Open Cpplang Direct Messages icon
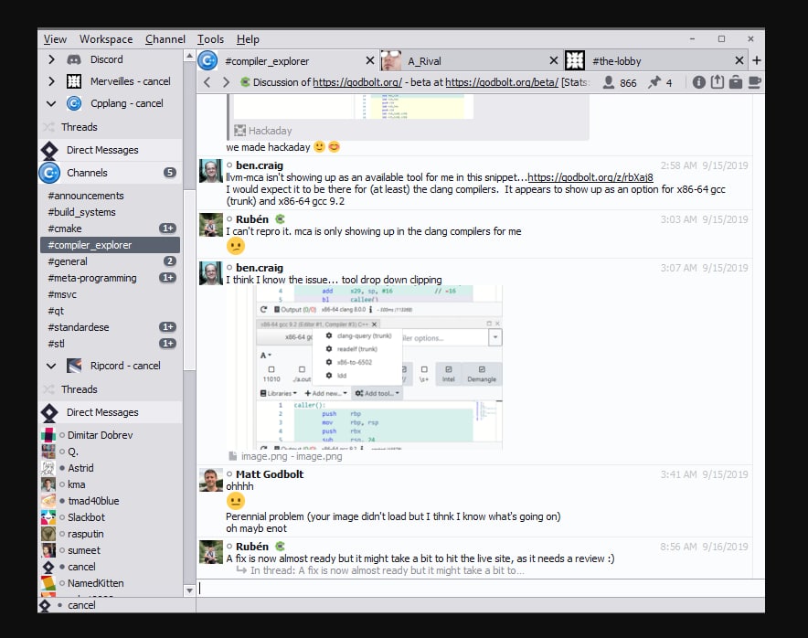The height and width of the screenshot is (638, 808). (x=49, y=150)
